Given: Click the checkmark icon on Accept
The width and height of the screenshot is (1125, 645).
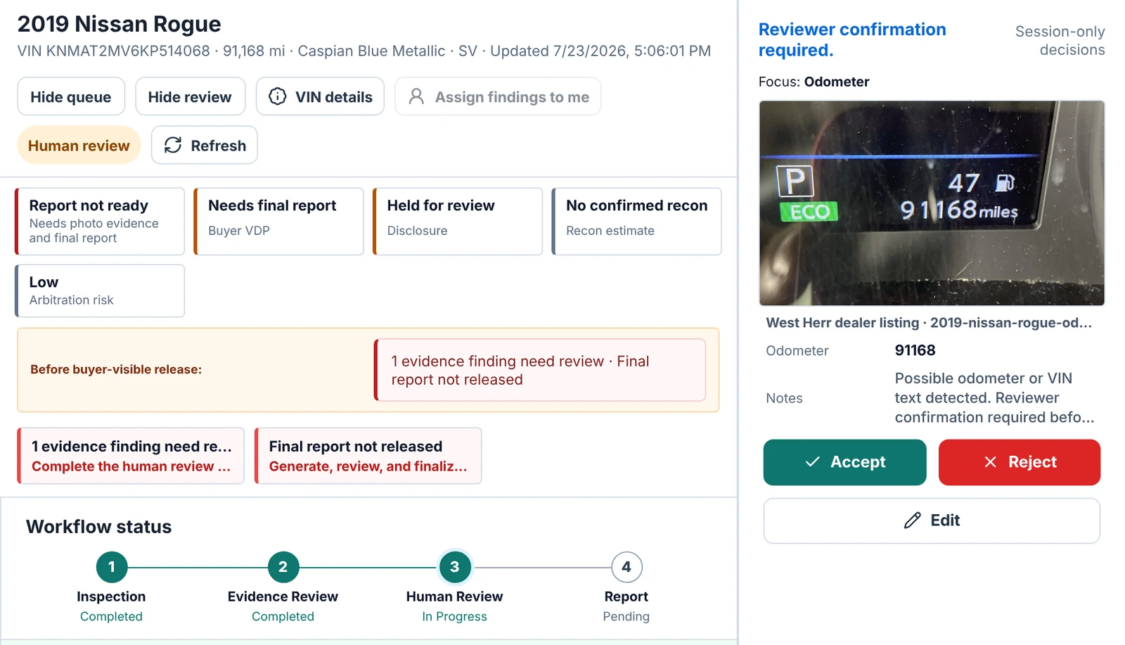Looking at the screenshot, I should pyautogui.click(x=813, y=461).
